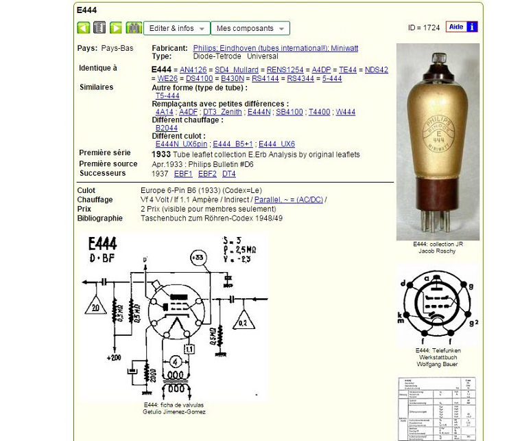The height and width of the screenshot is (441, 520).
Task: Go to previous tube with green left arrow
Action: tap(83, 27)
